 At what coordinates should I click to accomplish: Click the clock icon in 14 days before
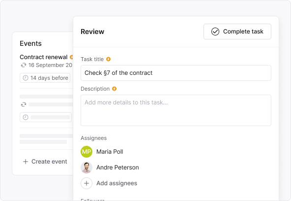pyautogui.click(x=26, y=78)
